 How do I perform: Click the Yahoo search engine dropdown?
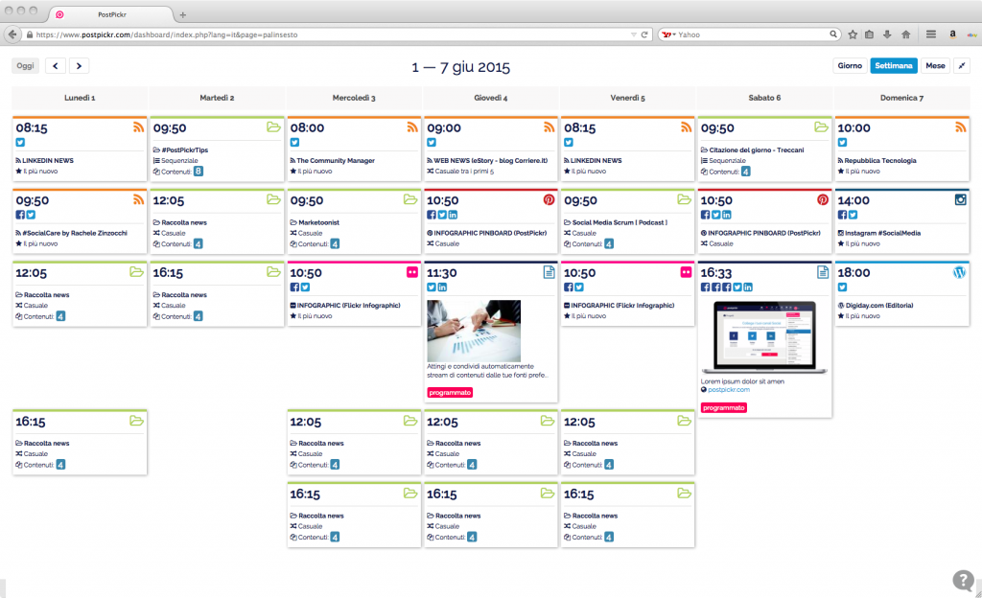tap(669, 34)
